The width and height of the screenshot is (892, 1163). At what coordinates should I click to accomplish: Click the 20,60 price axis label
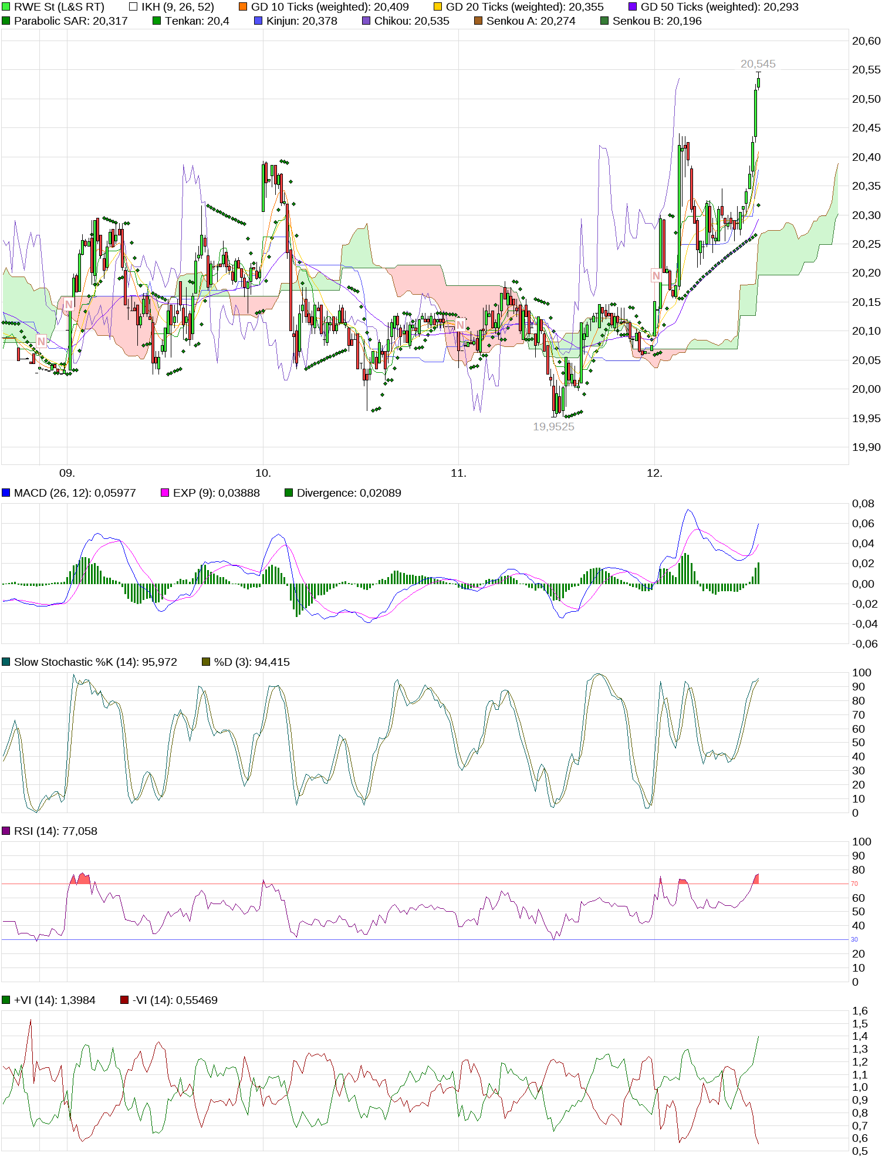866,41
